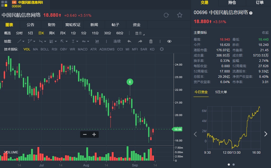271x168 pixels.
Task: Click the candlestick measure tool icon
Action: pyautogui.click(x=97, y=41)
